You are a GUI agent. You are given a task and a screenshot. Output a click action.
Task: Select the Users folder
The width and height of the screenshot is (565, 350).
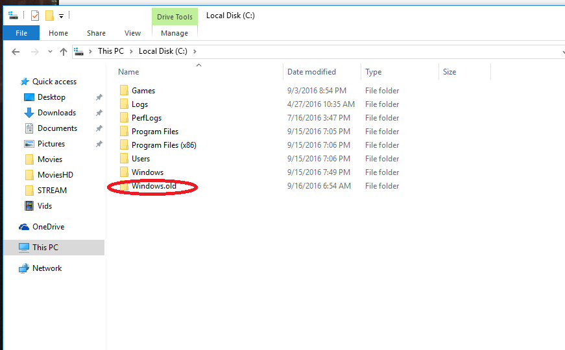pos(141,158)
